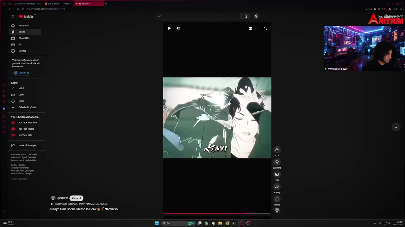The height and width of the screenshot is (227, 405).
Task: Open the bookmark heart icon
Action: pyautogui.click(x=383, y=9)
